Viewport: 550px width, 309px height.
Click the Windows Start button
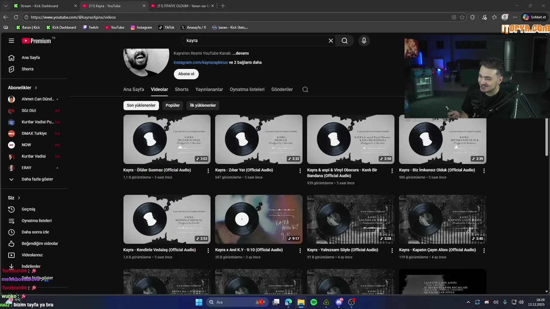(x=199, y=302)
